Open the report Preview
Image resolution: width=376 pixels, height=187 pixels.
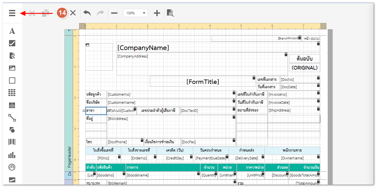(x=170, y=13)
